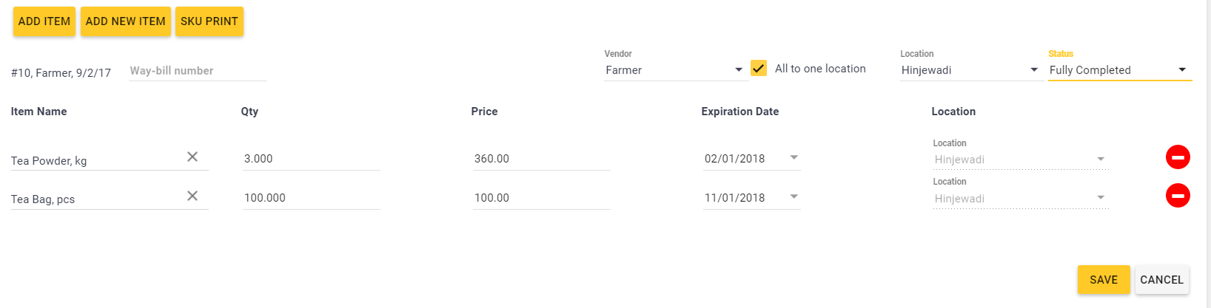Click the Tea Powder quantity field

click(x=311, y=159)
